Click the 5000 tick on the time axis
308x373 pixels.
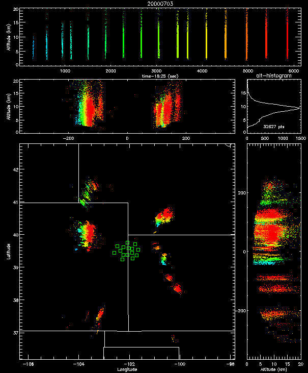248,71
